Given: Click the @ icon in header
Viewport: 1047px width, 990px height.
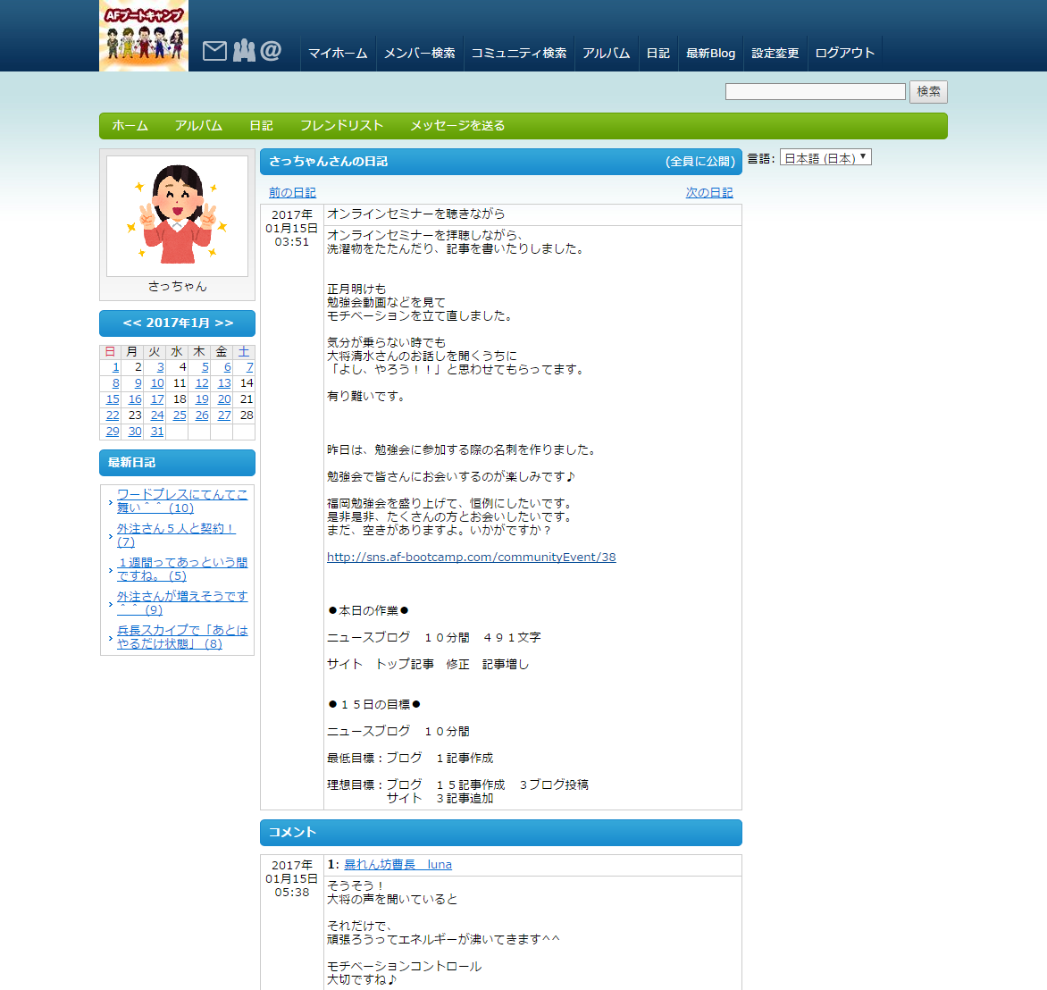Looking at the screenshot, I should [x=271, y=51].
